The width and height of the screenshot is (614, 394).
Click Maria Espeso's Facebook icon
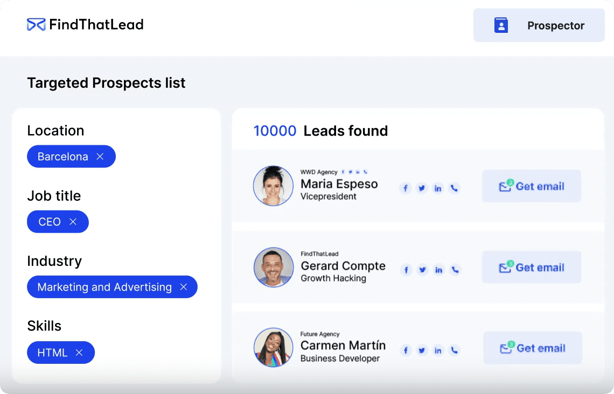point(406,188)
